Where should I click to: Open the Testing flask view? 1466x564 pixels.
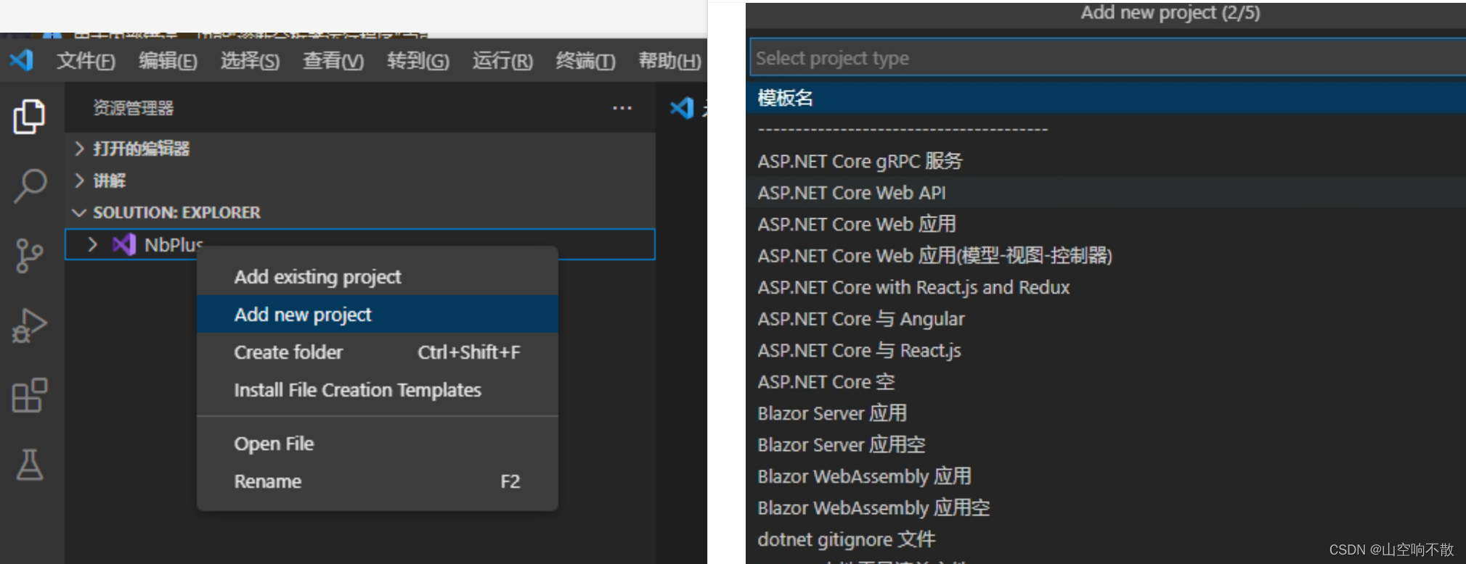tap(30, 465)
